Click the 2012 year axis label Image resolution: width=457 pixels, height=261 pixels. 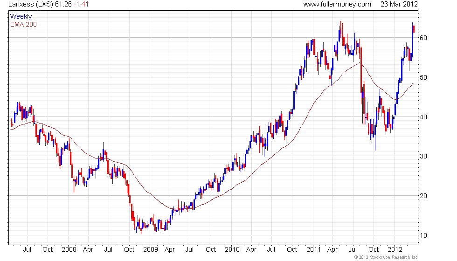click(x=395, y=250)
